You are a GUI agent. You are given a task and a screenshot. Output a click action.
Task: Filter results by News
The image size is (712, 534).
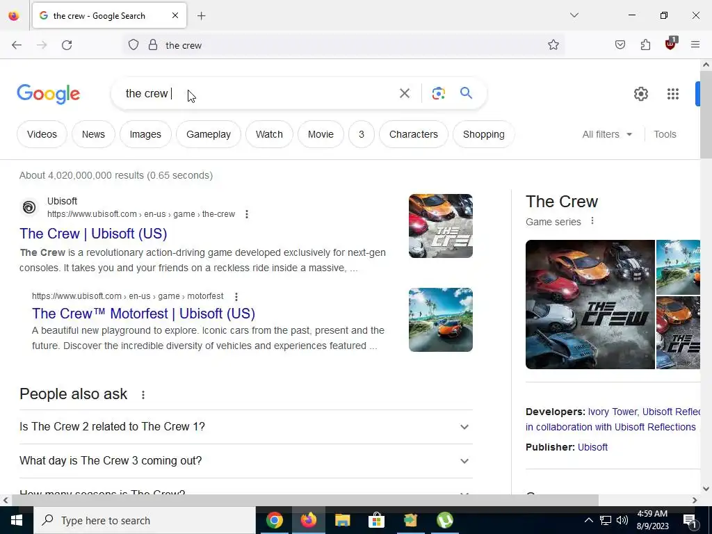(x=93, y=134)
